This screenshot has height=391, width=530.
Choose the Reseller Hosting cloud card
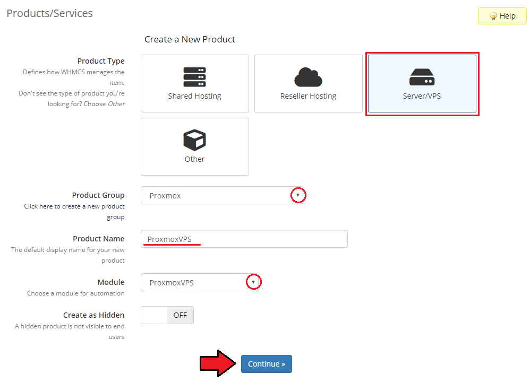[308, 83]
